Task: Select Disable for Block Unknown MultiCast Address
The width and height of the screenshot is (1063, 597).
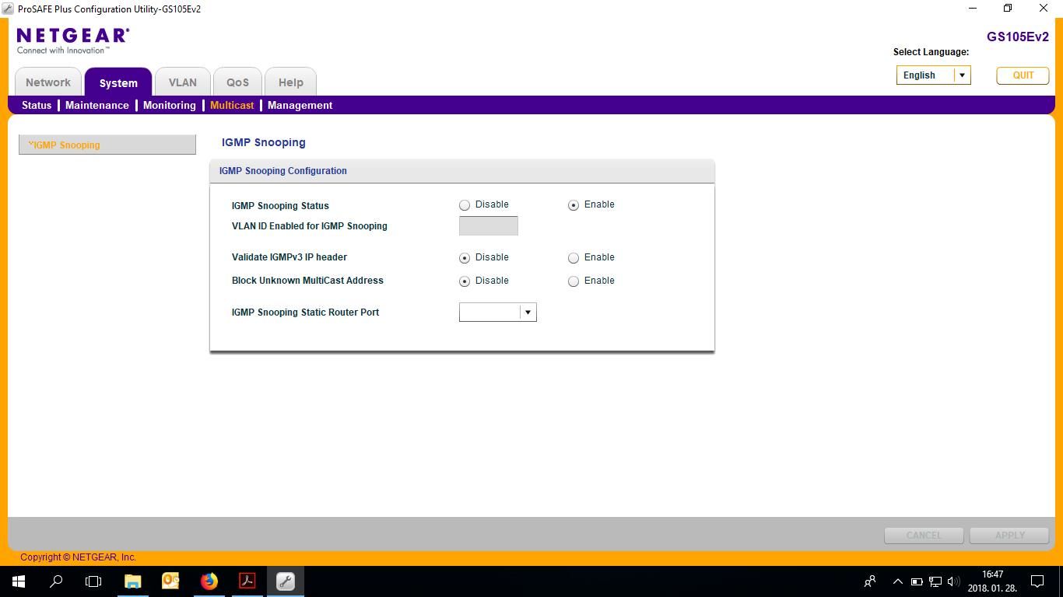Action: [465, 281]
